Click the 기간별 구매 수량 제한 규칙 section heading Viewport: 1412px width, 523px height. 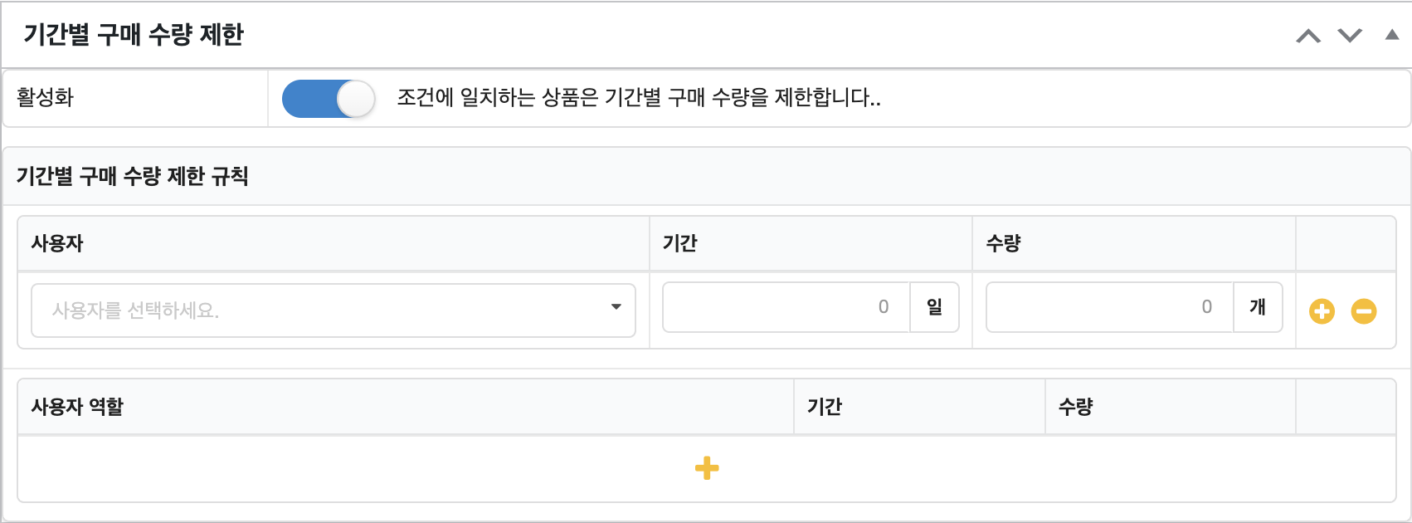[x=133, y=176]
